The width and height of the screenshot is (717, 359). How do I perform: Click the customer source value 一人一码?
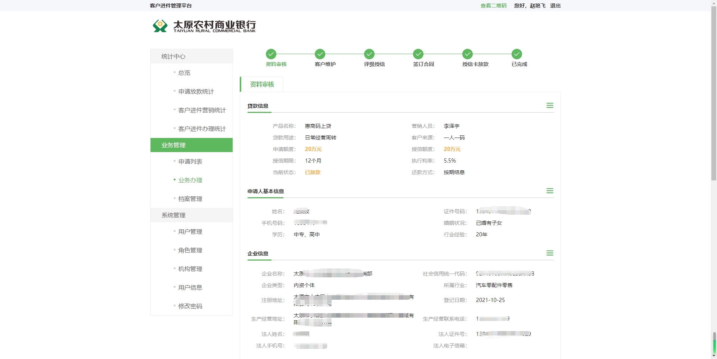pos(454,138)
